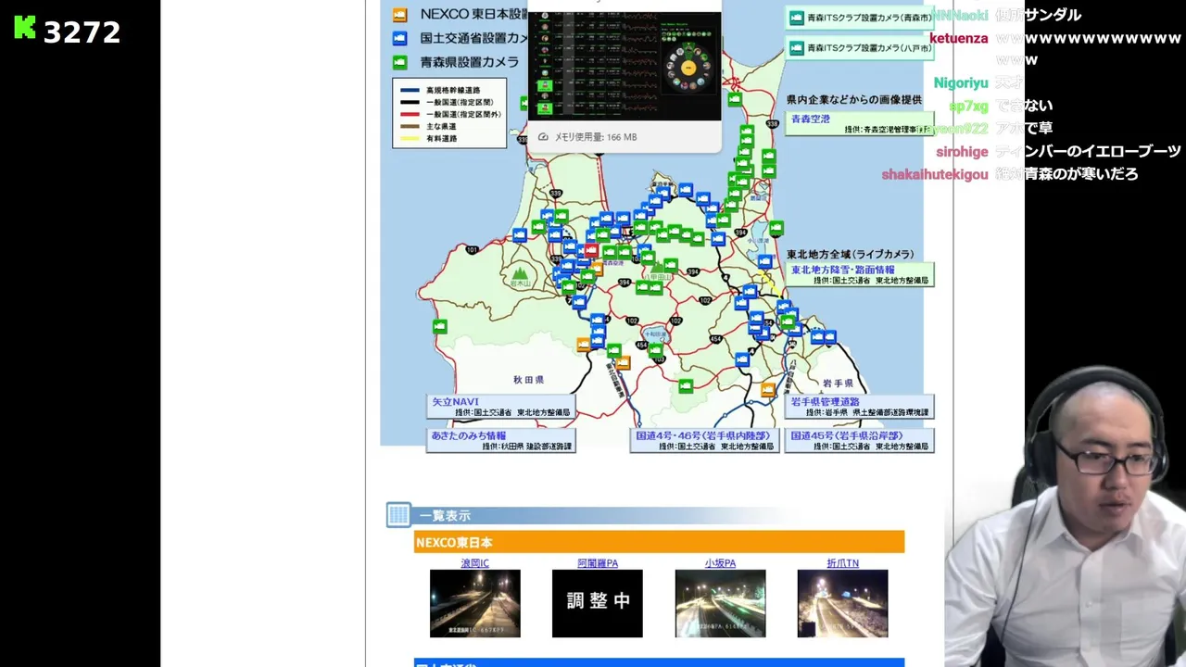The image size is (1186, 667).
Task: Click camera icon of 青森ITSクラブ (青森市)
Action: [796, 18]
